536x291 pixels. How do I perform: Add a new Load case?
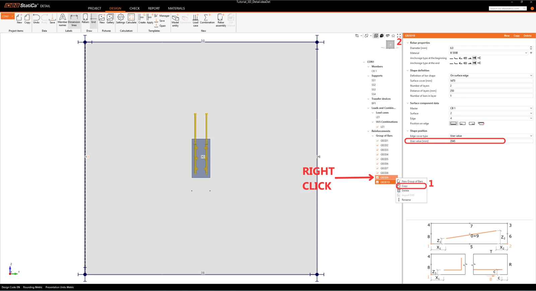coord(195,20)
